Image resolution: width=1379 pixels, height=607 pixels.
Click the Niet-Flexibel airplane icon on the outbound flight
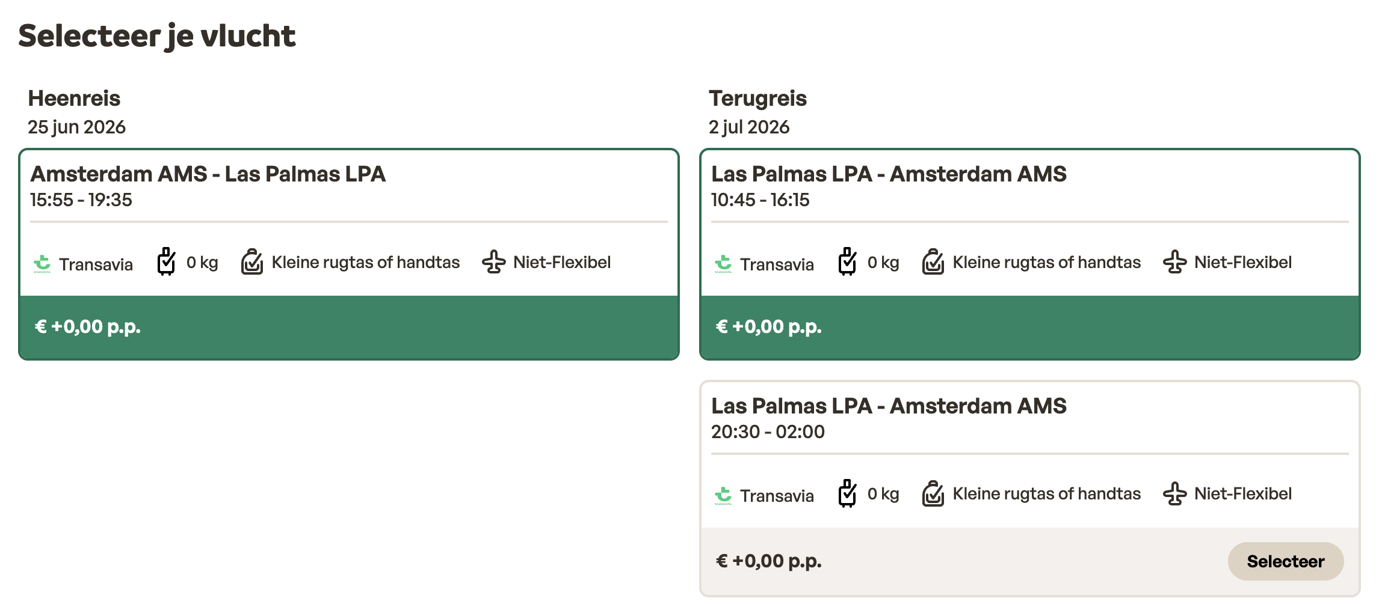click(493, 261)
